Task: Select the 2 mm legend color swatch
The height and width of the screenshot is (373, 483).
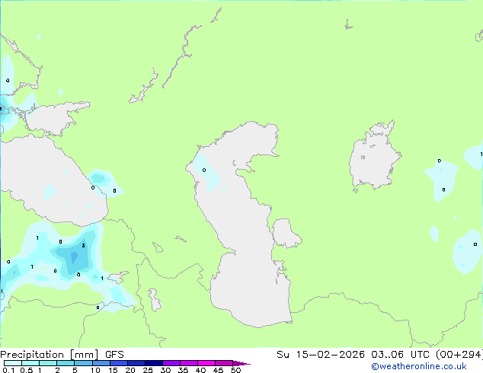Action: tap(66, 363)
